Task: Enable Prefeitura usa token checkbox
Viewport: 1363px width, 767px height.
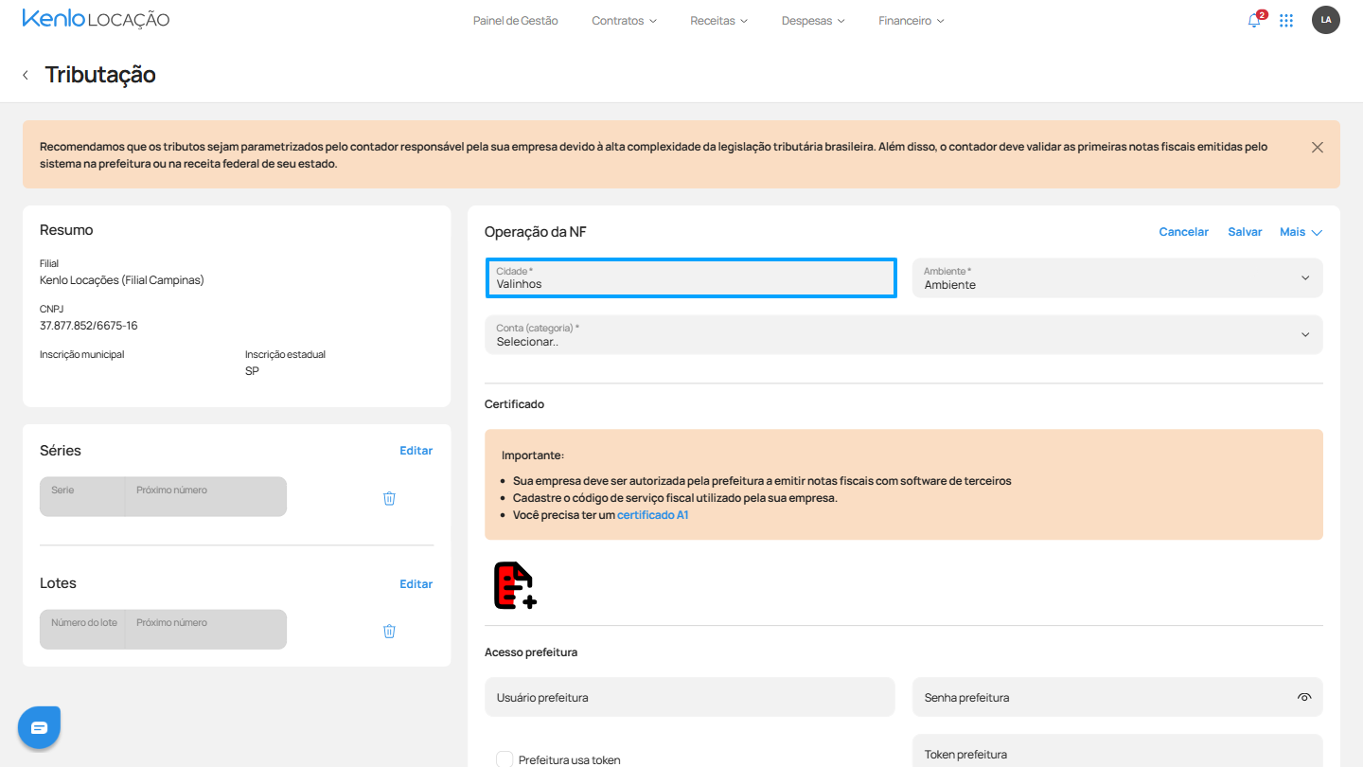Action: point(504,759)
